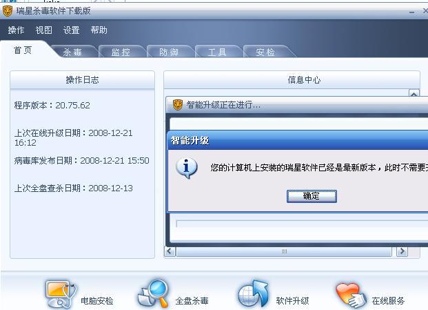Screen dimensions: 428x310
Task: Click the 软件升级 globe arrow icon
Action: 254,294
